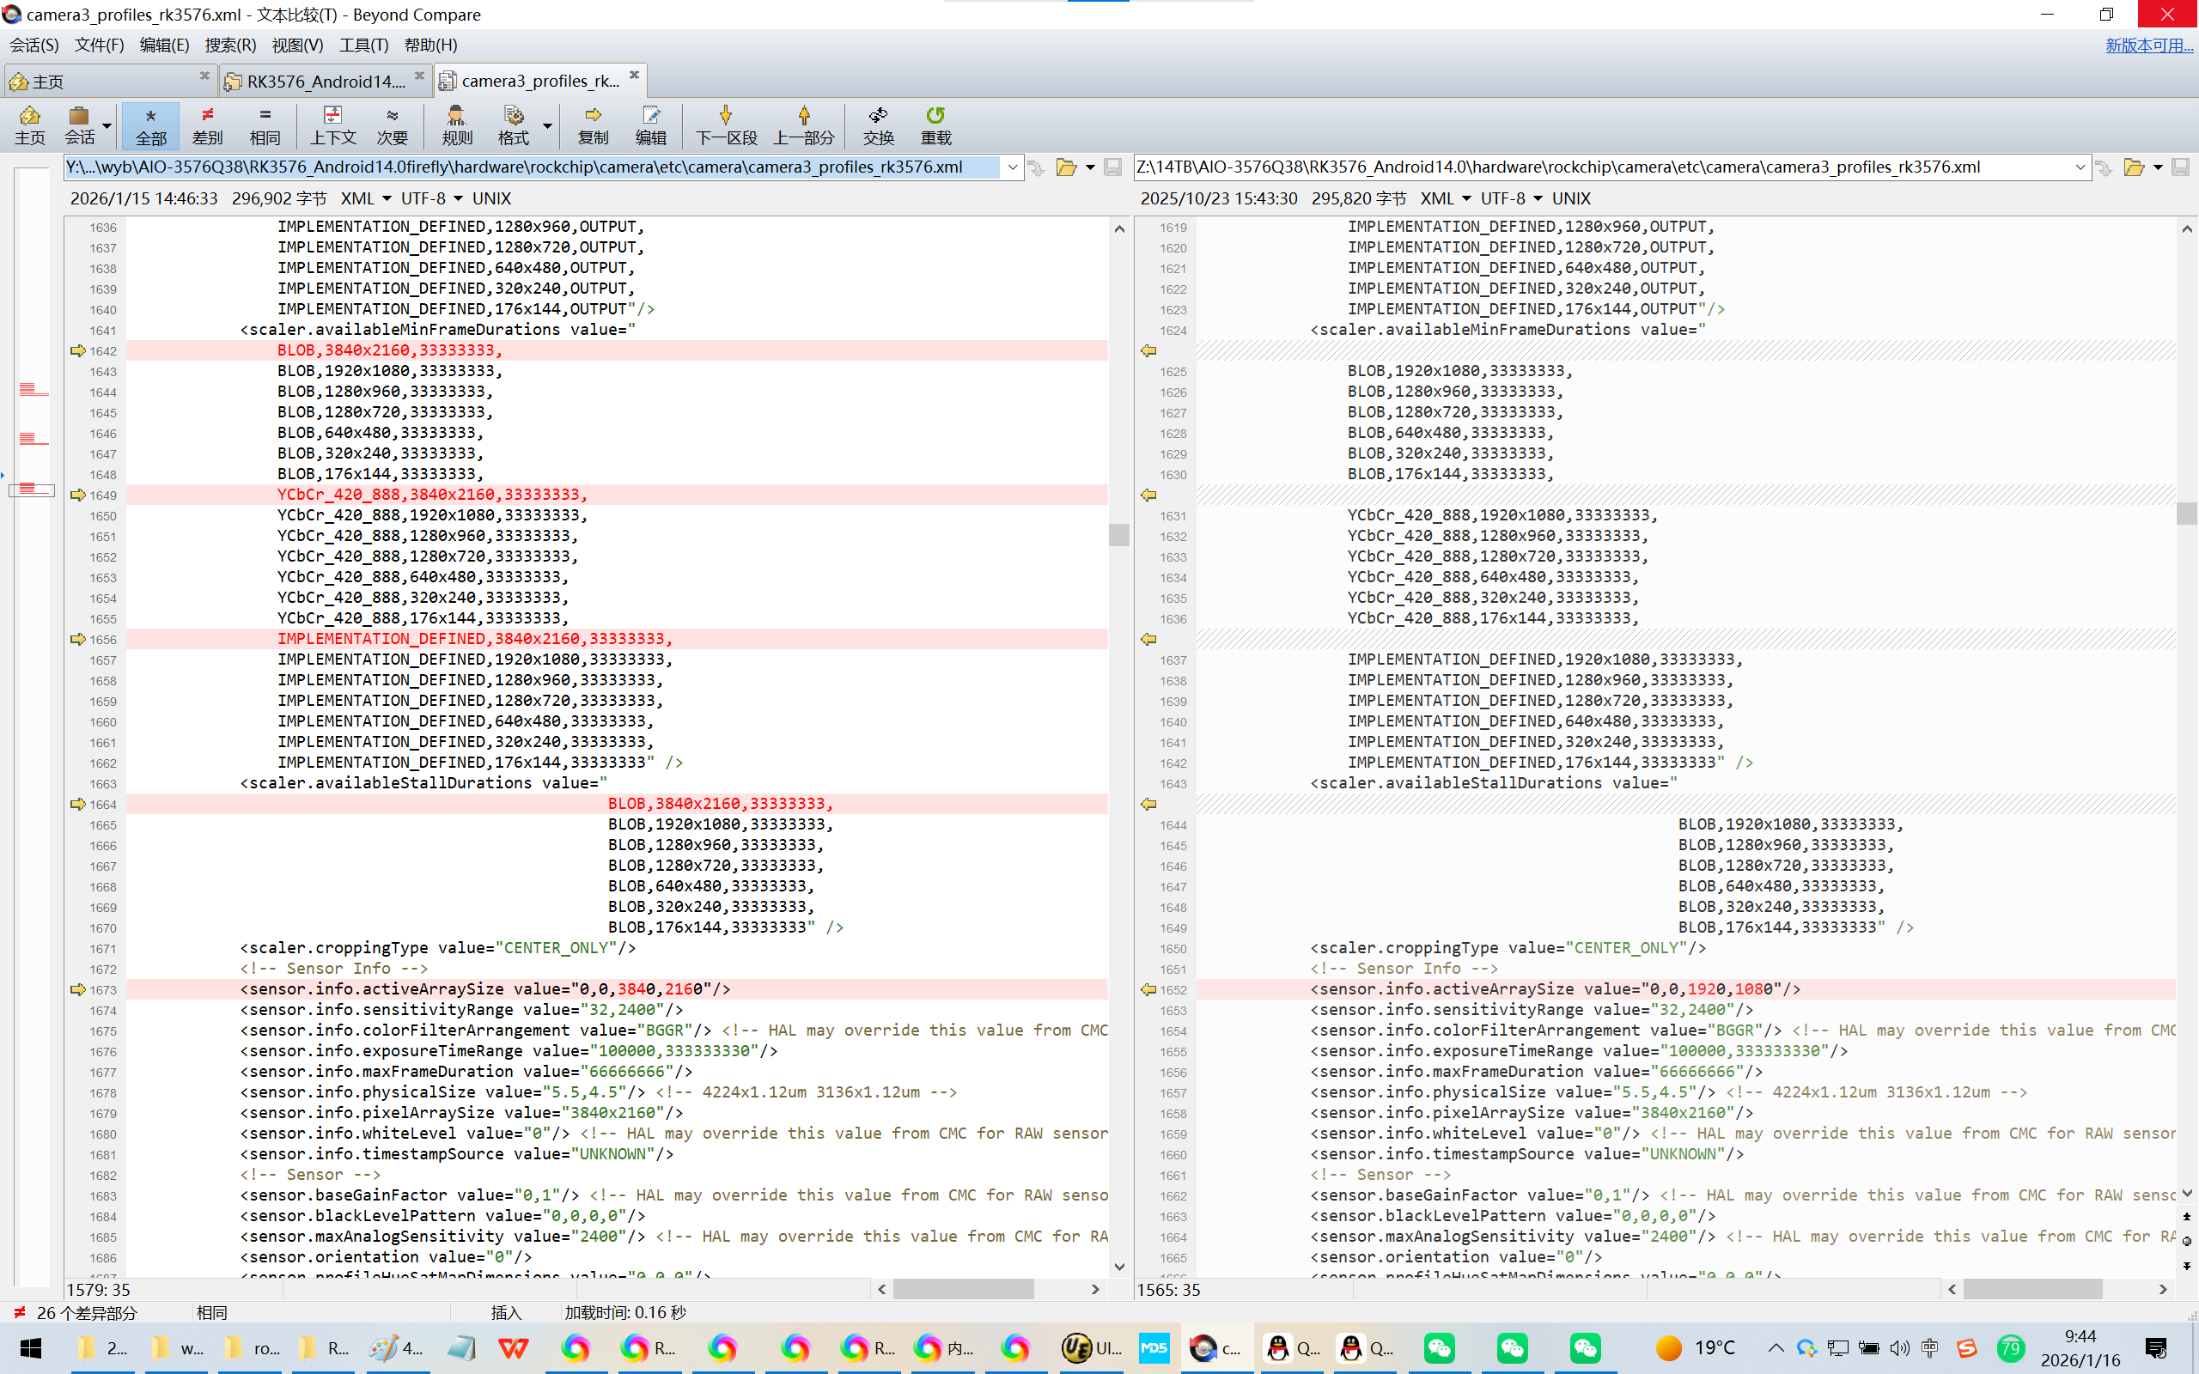Expand the left file path dropdown
Screen dimensions: 2199x1374
(1012, 167)
